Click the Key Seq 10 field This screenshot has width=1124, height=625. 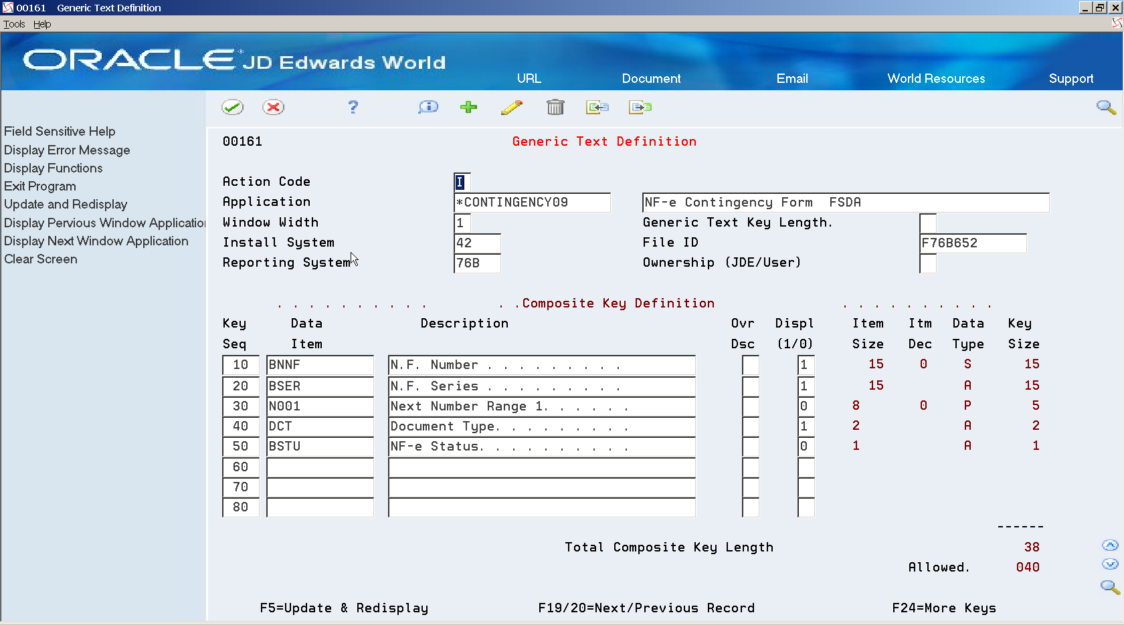(x=241, y=365)
